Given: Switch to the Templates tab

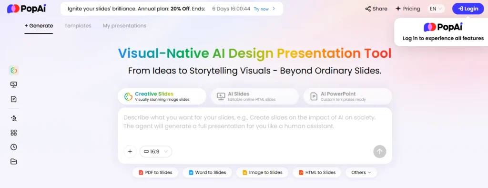Looking at the screenshot, I should [x=78, y=26].
